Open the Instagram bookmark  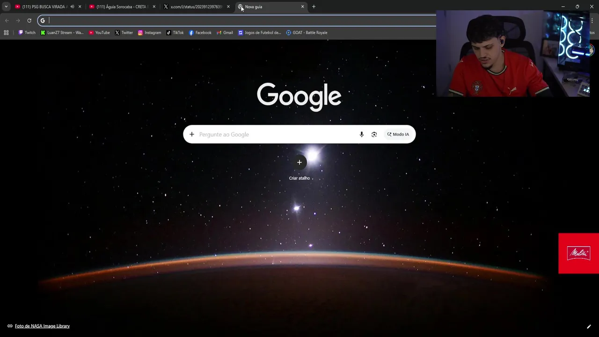coord(149,33)
